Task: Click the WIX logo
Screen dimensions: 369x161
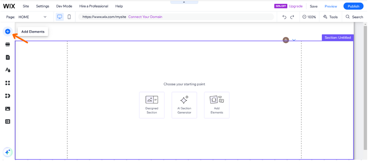Action: click(9, 6)
